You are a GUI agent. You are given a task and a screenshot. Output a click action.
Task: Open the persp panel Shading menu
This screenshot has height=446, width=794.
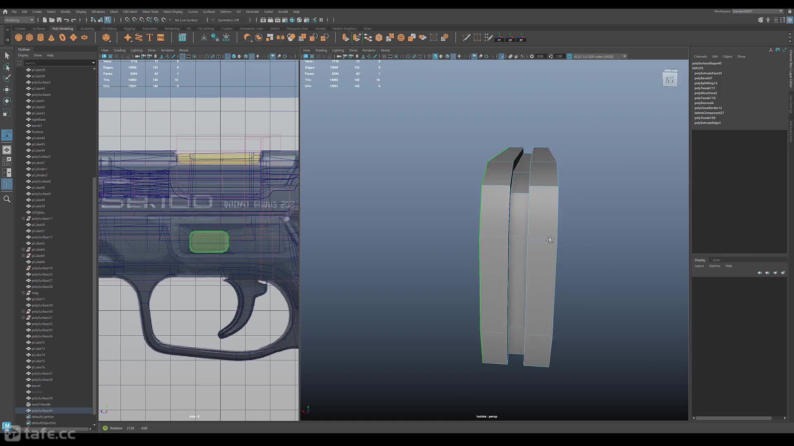pos(321,50)
